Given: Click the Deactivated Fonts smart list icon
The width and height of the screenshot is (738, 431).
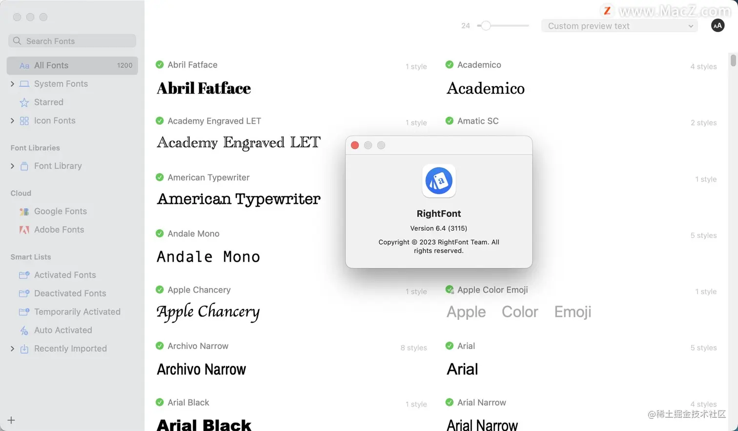Looking at the screenshot, I should (24, 294).
